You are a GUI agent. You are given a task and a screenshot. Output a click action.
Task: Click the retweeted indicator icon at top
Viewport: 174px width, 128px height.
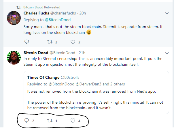[x=19, y=7]
